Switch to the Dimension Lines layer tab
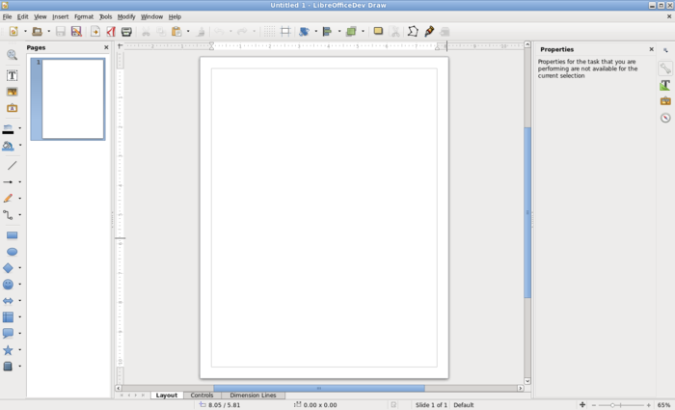The width and height of the screenshot is (675, 410). point(253,396)
